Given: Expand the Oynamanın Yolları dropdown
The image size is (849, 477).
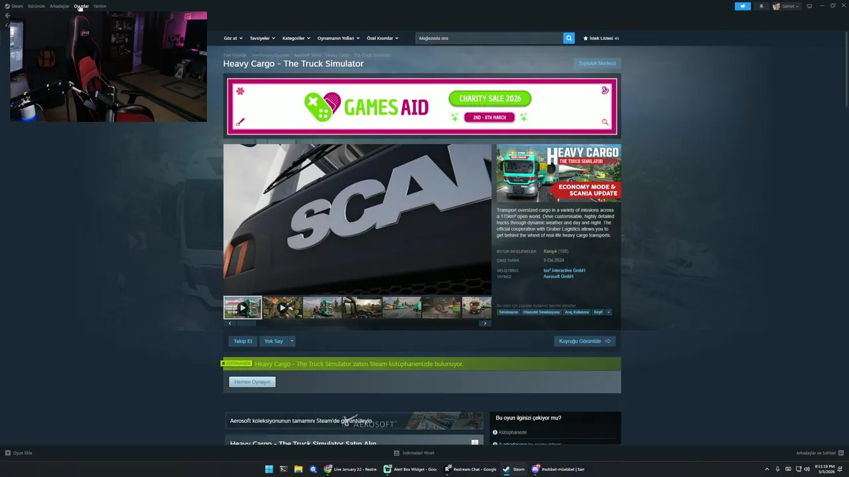Looking at the screenshot, I should [338, 38].
